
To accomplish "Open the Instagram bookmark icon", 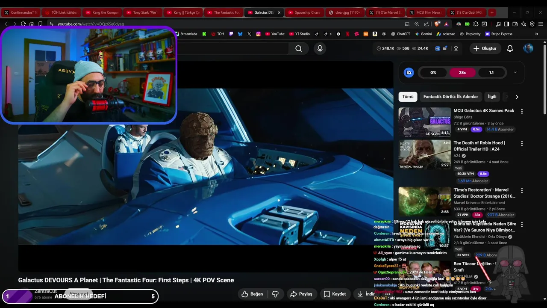I will [x=259, y=34].
